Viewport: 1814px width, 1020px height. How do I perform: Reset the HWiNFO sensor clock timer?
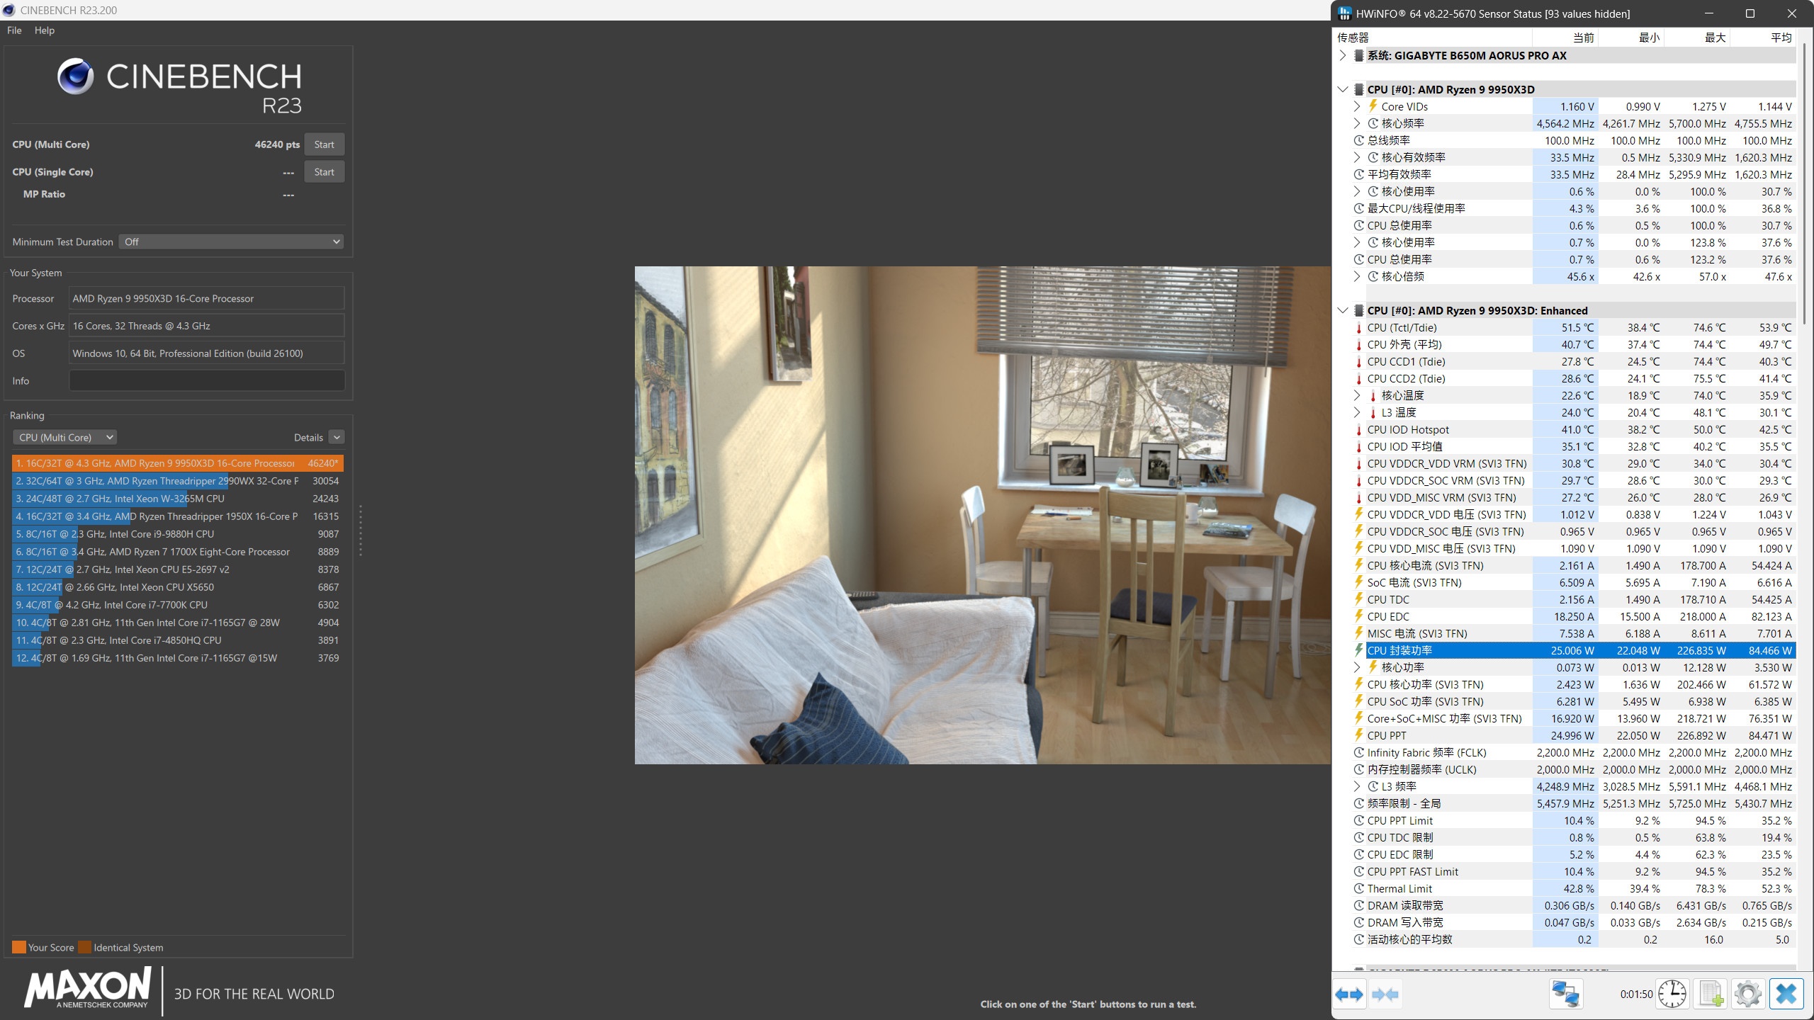pos(1672,994)
